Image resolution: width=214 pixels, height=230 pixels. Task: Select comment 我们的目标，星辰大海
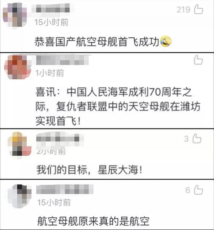coord(89,170)
